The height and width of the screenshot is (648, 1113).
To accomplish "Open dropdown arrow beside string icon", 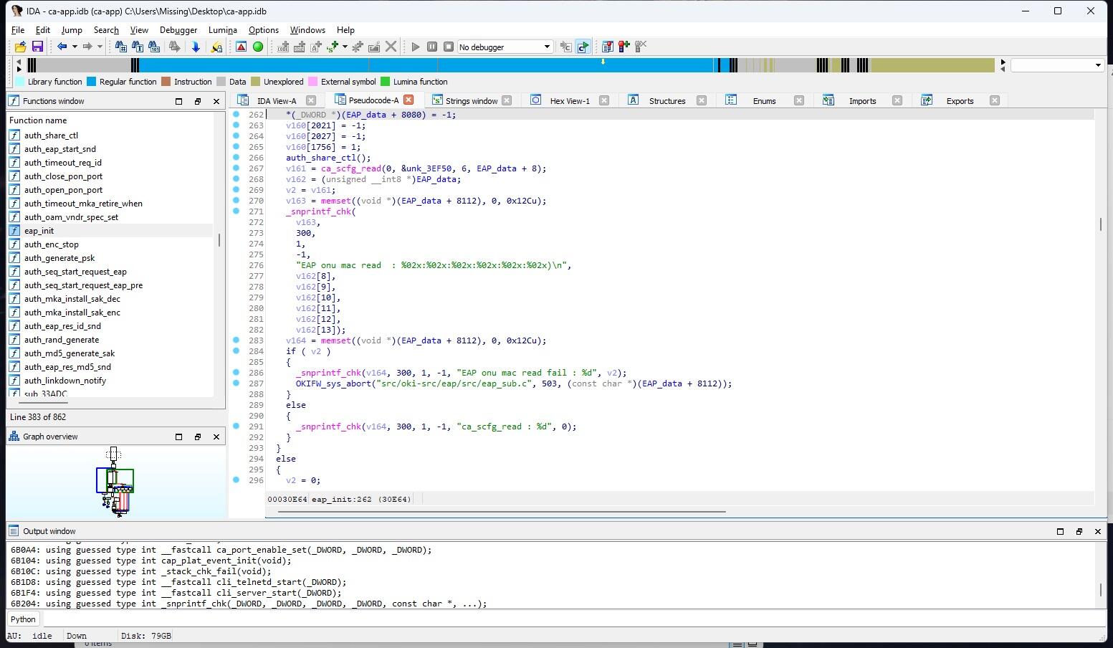I will tap(345, 47).
